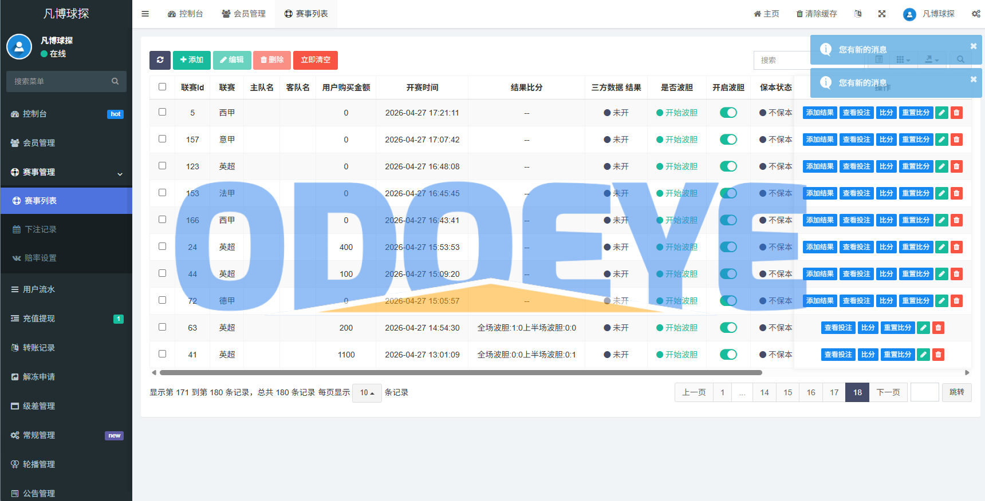This screenshot has height=501, width=985.
Task: Click the user avatar icon in top bar
Action: [909, 14]
